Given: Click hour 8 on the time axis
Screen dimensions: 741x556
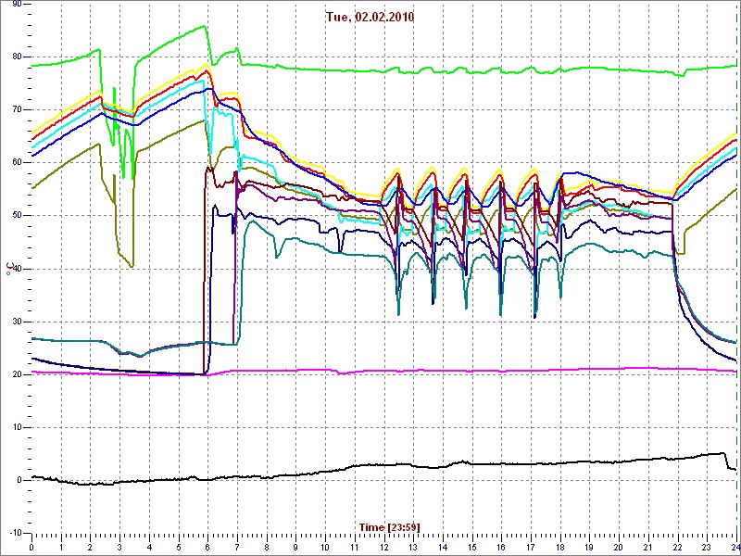Looking at the screenshot, I should coord(267,546).
